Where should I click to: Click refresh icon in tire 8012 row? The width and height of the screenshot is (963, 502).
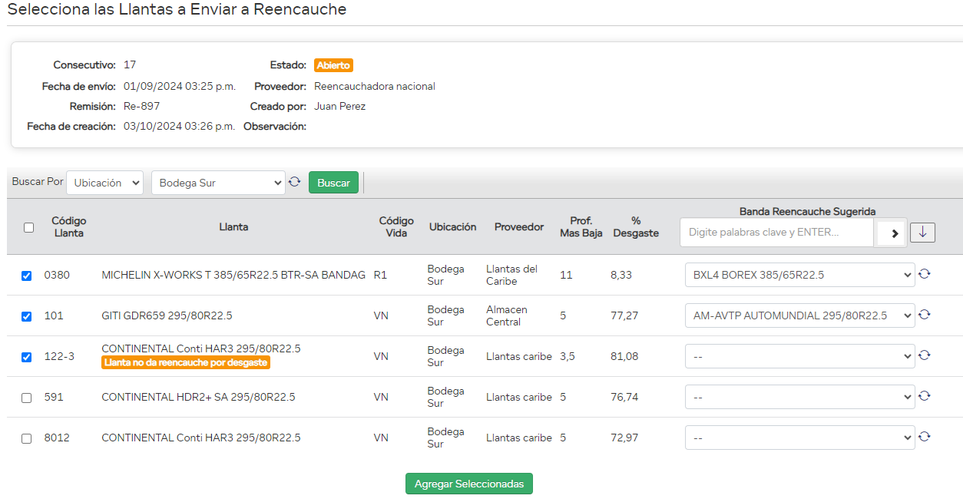click(925, 436)
